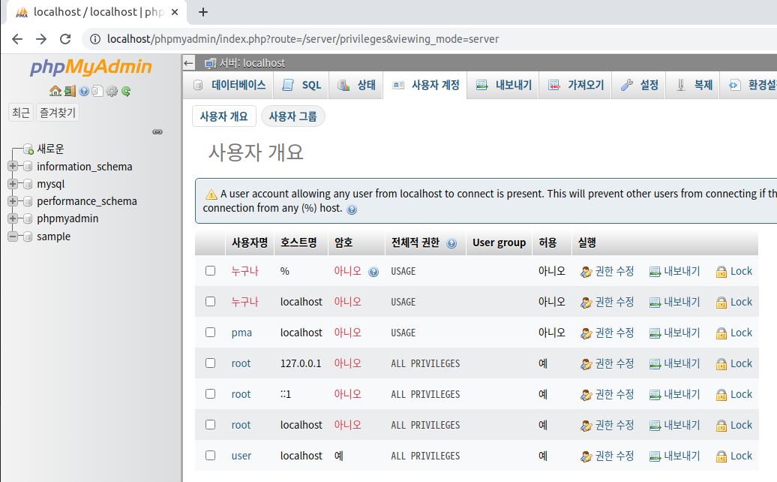Screen dimensions: 777x482
Task: Open the sample database in tree
Action: (53, 236)
